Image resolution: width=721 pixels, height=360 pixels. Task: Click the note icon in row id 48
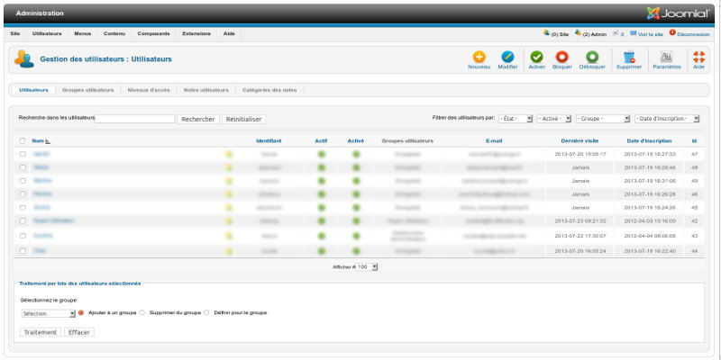click(229, 168)
